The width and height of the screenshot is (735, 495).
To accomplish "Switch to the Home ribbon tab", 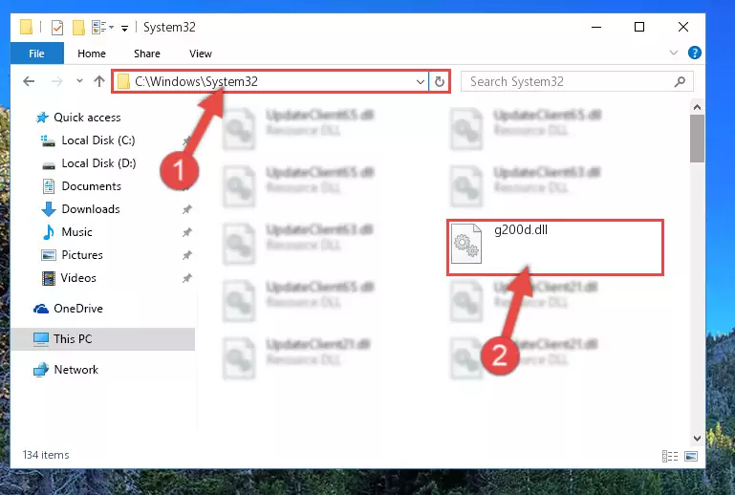I will [92, 54].
